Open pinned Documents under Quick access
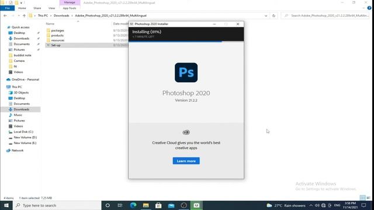This screenshot has width=374, height=210. [x=22, y=44]
